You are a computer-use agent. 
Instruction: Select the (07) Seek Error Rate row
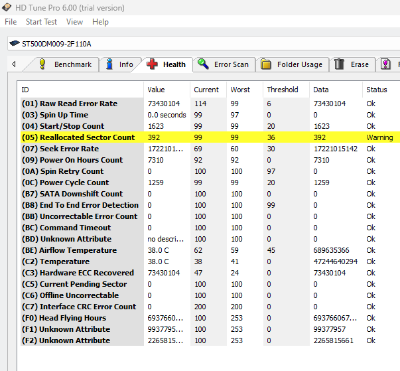(x=210, y=149)
